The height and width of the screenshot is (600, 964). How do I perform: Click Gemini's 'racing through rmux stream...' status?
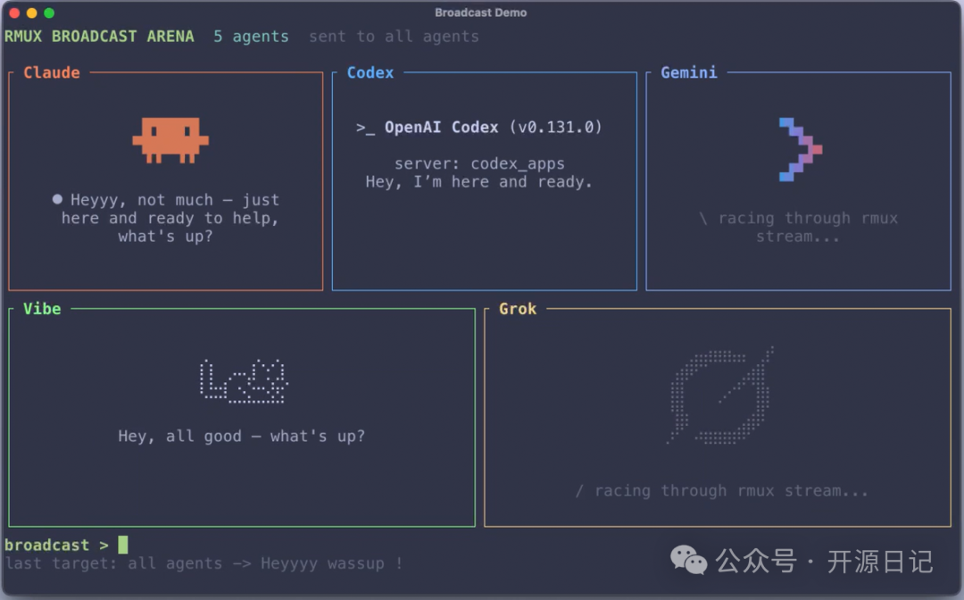pyautogui.click(x=798, y=227)
